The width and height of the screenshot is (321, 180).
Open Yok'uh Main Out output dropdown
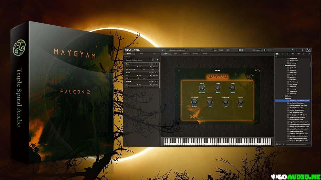[x=155, y=75]
